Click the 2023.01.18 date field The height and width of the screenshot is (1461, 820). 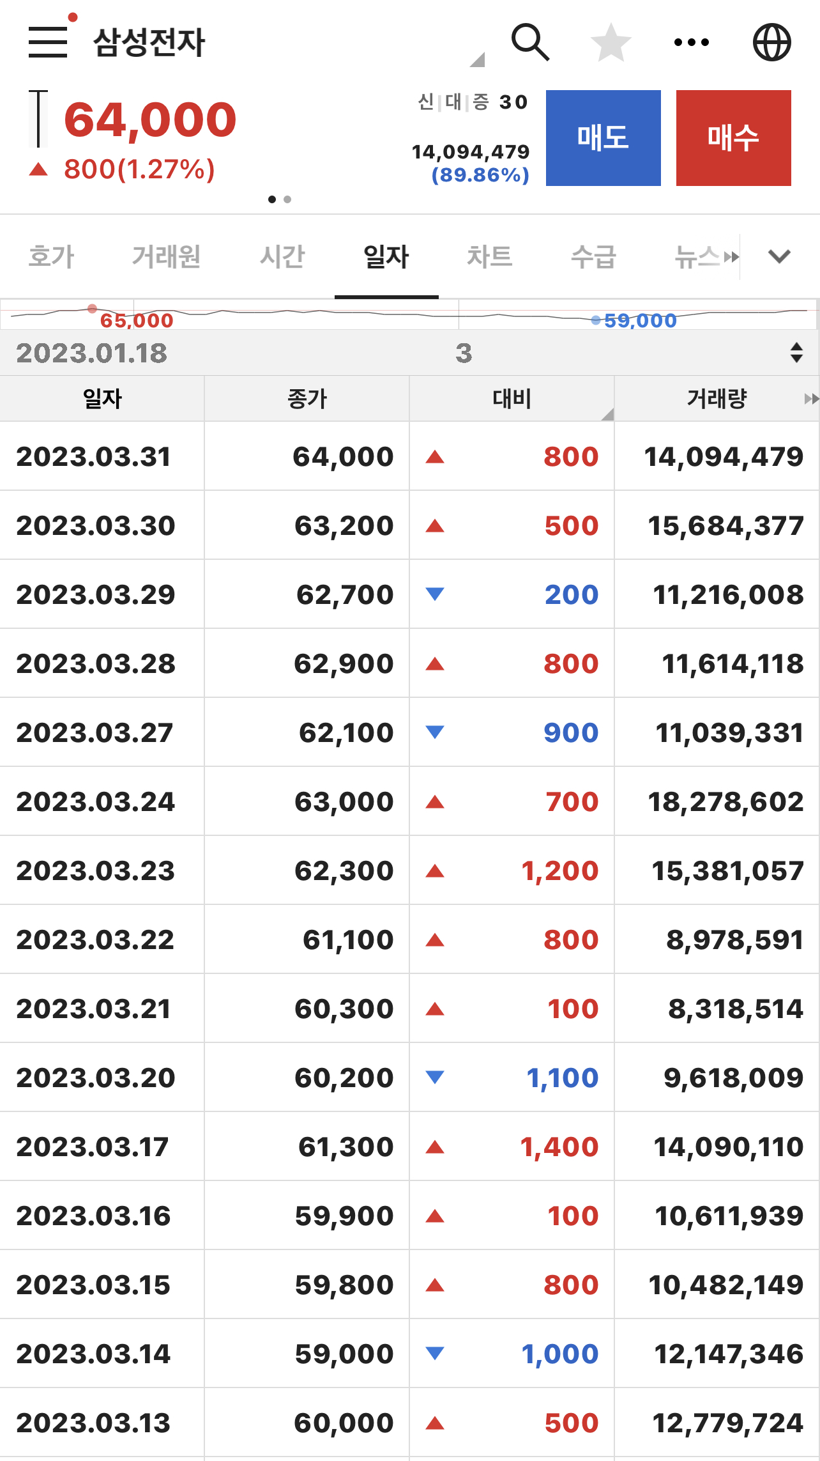tap(91, 353)
